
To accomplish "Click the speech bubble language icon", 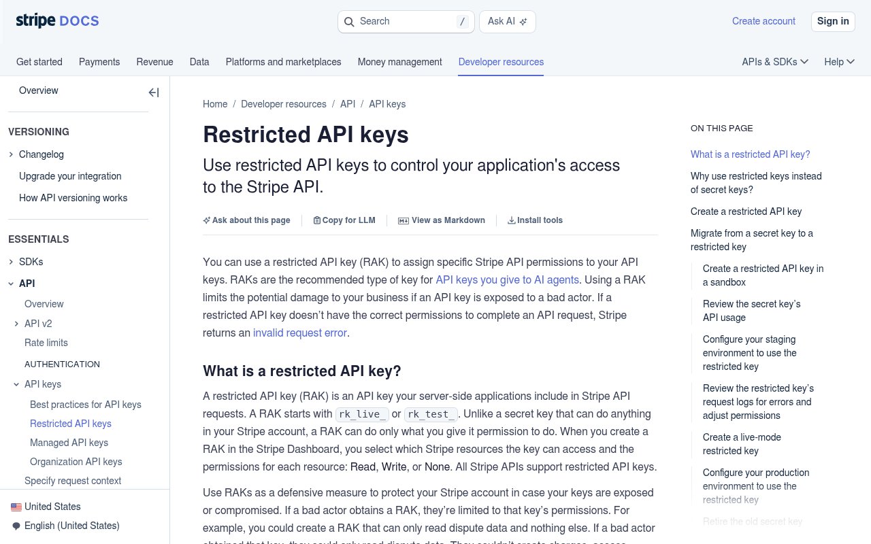I will pyautogui.click(x=16, y=526).
